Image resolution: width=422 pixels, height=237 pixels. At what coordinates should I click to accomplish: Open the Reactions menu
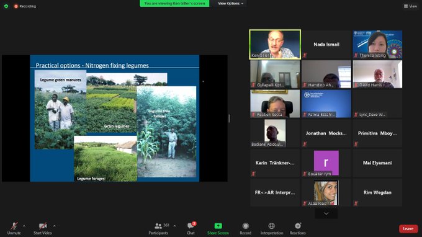298,228
